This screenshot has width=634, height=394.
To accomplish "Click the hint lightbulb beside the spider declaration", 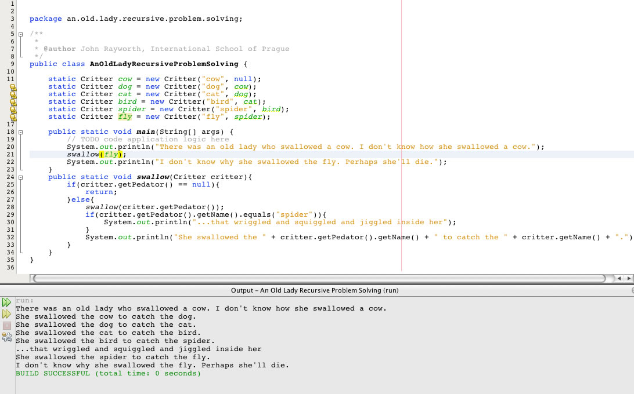I will (x=12, y=110).
